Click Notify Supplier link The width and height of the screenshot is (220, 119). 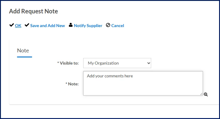tap(88, 26)
